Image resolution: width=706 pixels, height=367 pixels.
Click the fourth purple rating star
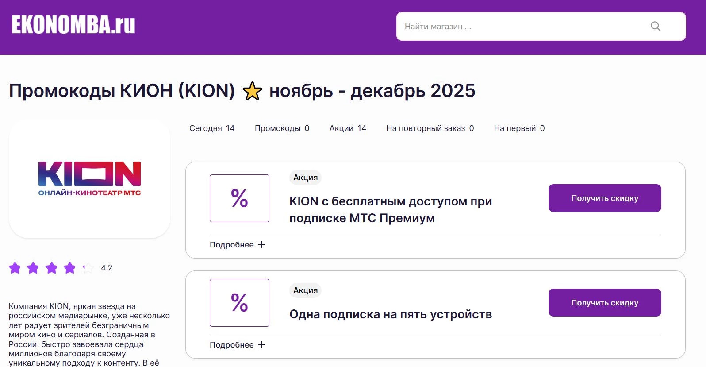point(69,267)
